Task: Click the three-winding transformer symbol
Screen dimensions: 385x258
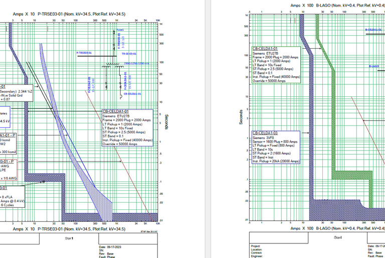Action: [x=113, y=65]
